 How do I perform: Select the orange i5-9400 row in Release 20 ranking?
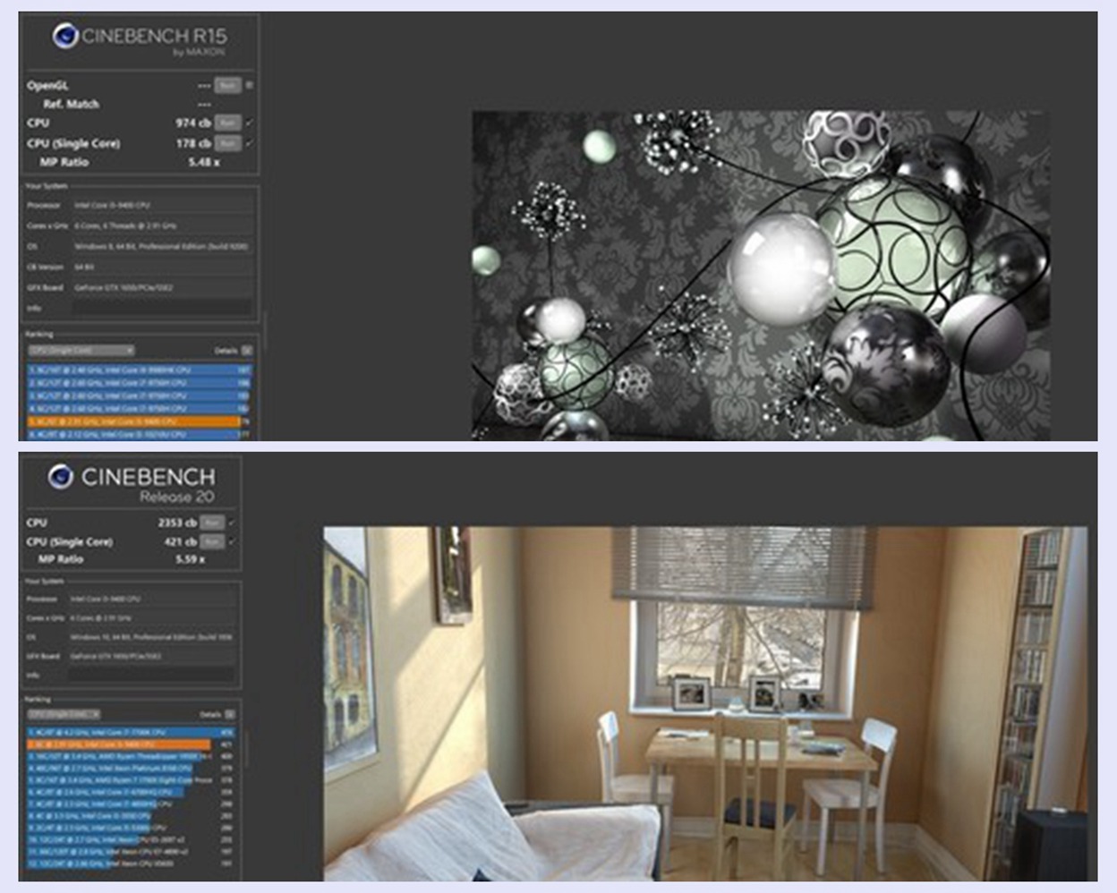click(131, 744)
